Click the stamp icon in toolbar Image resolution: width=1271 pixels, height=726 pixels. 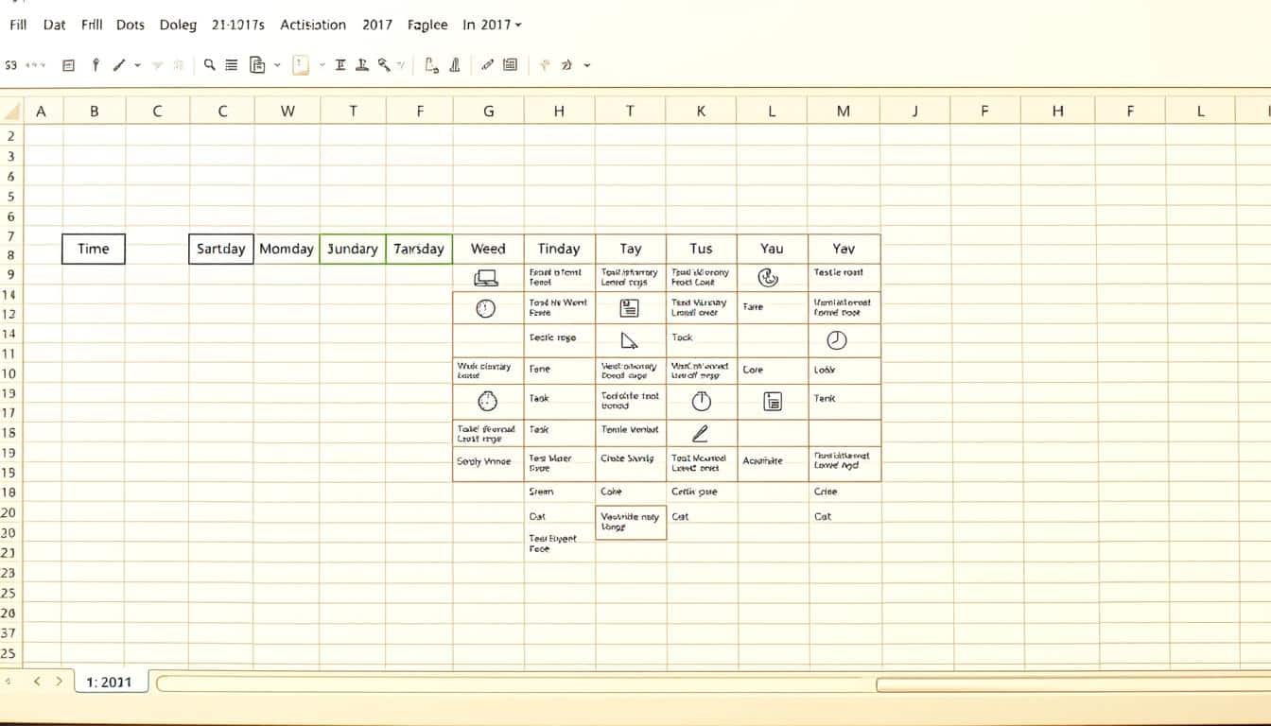pos(361,65)
